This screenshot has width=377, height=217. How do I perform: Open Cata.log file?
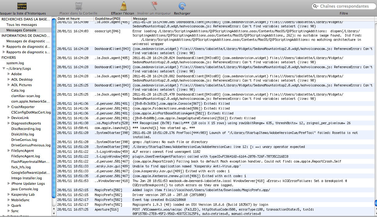pos(18,90)
